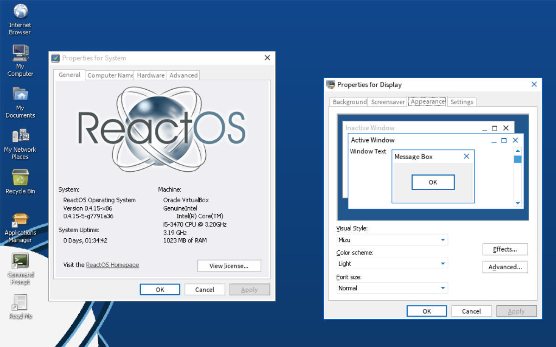This screenshot has height=347, width=556.
Task: Select the My Documents desktop icon
Action: click(x=20, y=102)
